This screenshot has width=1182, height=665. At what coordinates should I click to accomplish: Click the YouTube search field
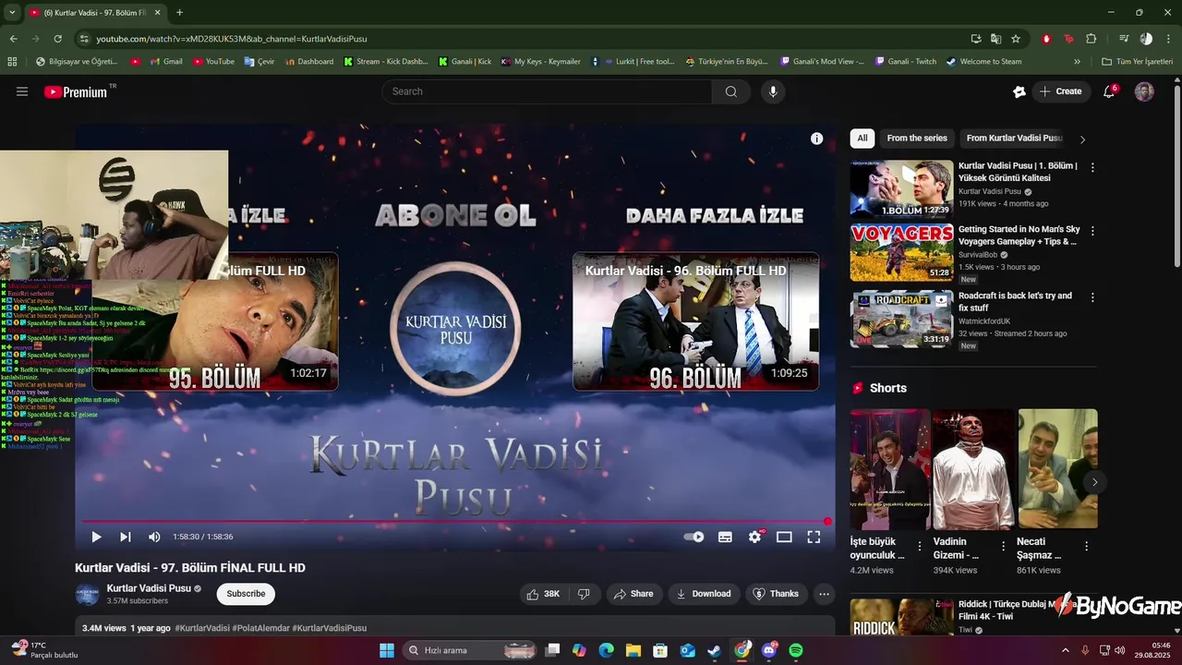tap(547, 91)
